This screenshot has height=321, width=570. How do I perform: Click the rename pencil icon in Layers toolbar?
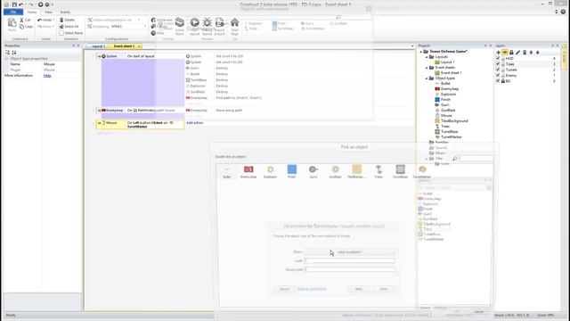pyautogui.click(x=518, y=53)
